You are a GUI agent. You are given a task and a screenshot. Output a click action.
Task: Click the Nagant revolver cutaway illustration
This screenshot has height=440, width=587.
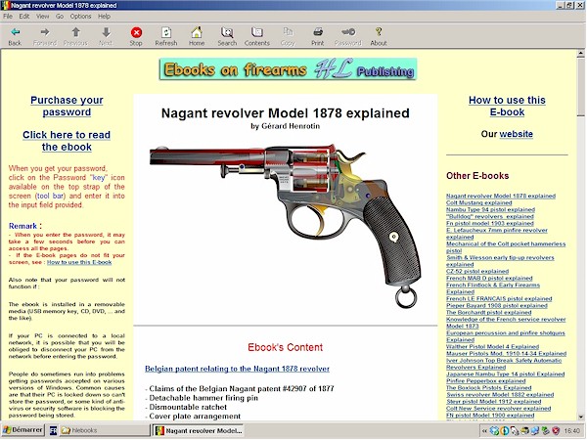(x=286, y=225)
